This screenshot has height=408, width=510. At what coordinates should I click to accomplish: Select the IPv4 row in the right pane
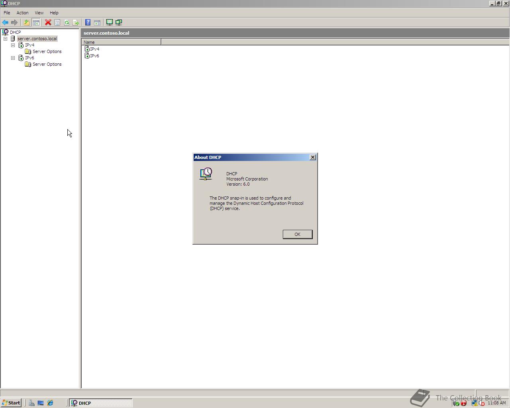pyautogui.click(x=92, y=49)
